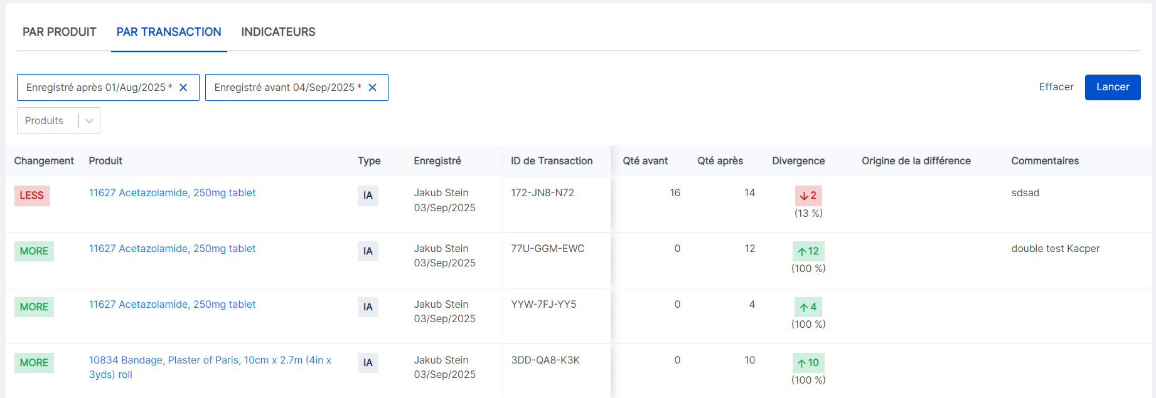Image resolution: width=1156 pixels, height=398 pixels.
Task: Click the Divergence column header
Action: tap(798, 161)
